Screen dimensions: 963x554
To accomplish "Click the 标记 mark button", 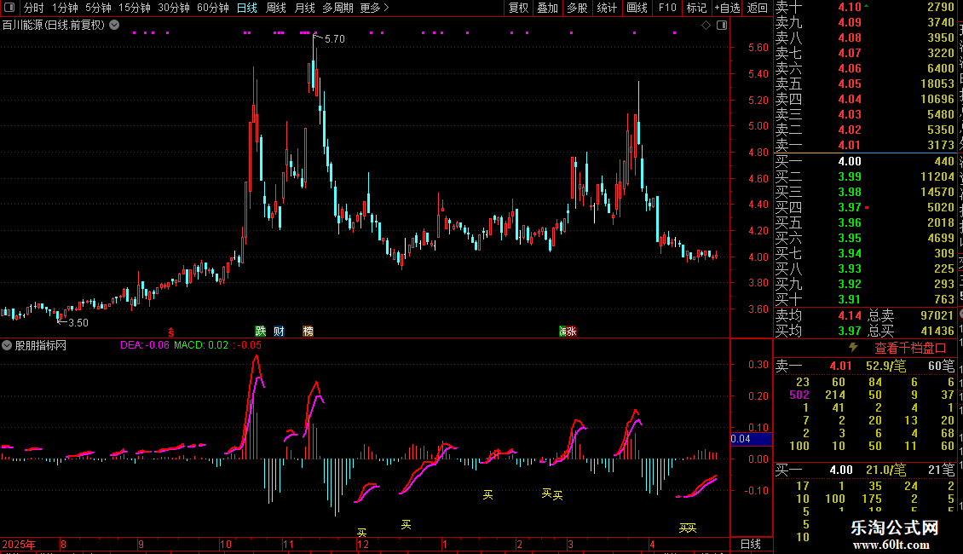I will pyautogui.click(x=696, y=8).
